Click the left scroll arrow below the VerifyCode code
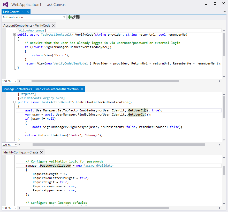 pos(19,81)
